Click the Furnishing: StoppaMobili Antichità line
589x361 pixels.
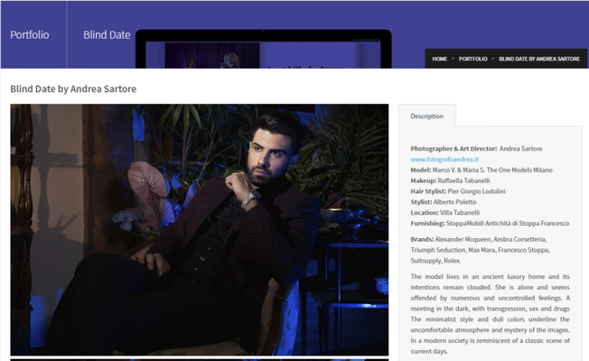click(490, 223)
